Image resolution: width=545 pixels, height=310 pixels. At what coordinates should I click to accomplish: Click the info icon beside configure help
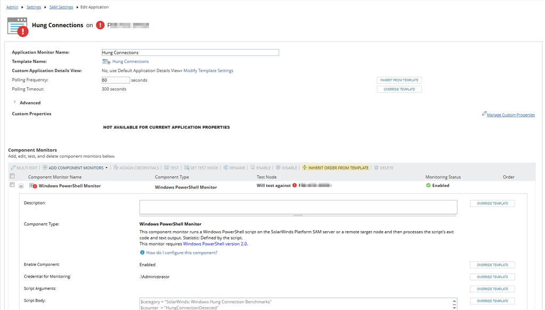coord(142,252)
